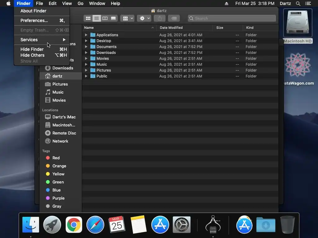Click the Pictures folder icon in list
Image resolution: width=318 pixels, height=238 pixels.
(93, 70)
